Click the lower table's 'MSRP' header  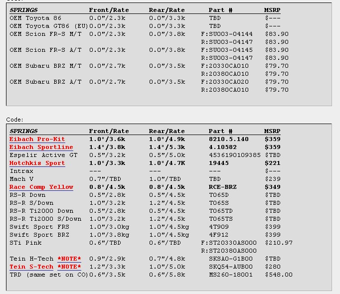[272, 131]
